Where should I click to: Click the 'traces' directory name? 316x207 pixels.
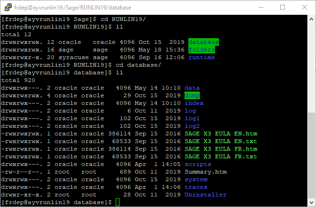click(x=196, y=187)
